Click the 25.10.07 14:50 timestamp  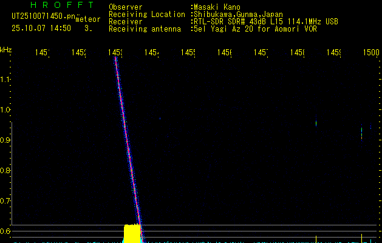pyautogui.click(x=41, y=28)
